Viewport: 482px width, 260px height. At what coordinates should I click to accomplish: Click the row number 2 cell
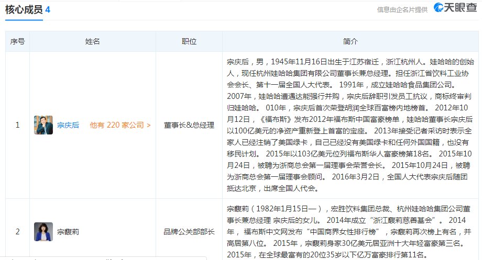[17, 231]
